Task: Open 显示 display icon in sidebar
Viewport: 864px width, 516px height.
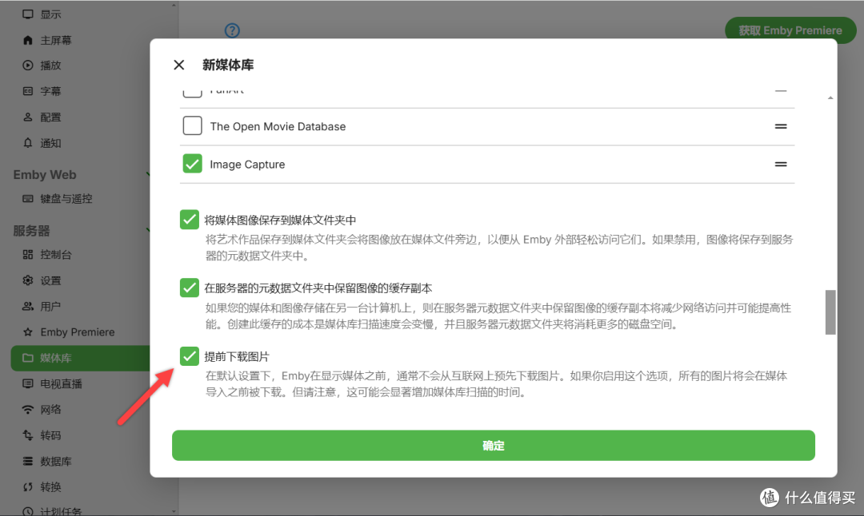Action: [27, 14]
